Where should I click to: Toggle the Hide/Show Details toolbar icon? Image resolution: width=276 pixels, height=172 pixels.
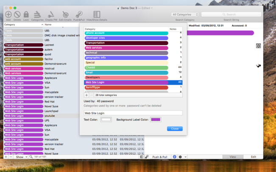pos(97,14)
